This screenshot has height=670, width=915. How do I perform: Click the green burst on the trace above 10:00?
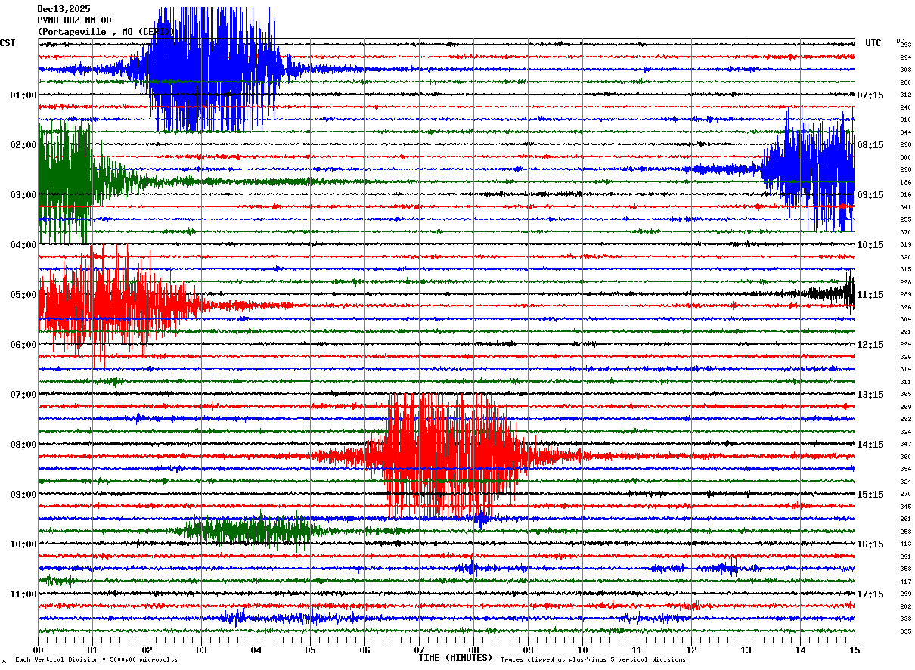tap(253, 531)
